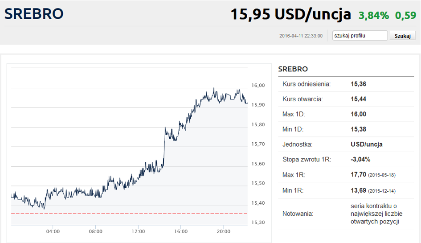Click the 'szukaj profilu' search field

click(360, 36)
